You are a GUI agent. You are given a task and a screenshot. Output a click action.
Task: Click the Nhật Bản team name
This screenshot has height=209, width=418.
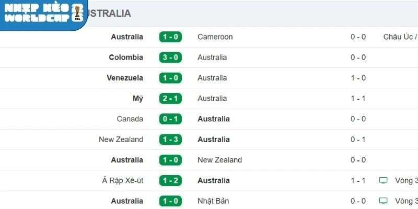click(x=213, y=201)
